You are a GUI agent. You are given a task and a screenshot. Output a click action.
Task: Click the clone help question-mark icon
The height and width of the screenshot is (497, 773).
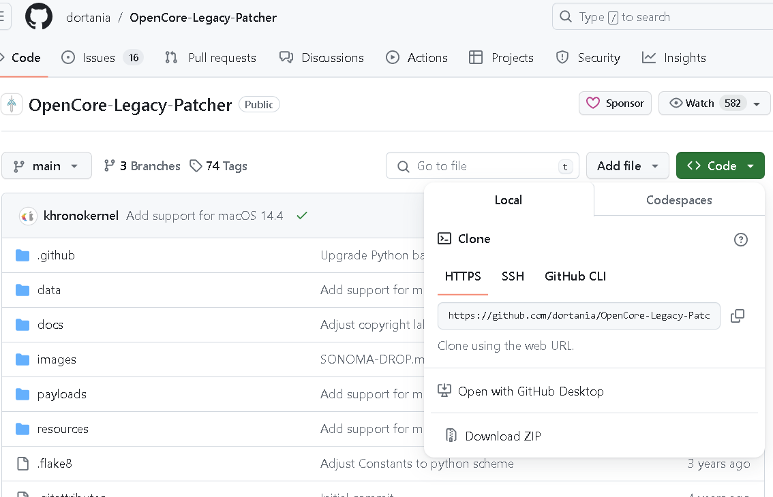click(x=741, y=239)
